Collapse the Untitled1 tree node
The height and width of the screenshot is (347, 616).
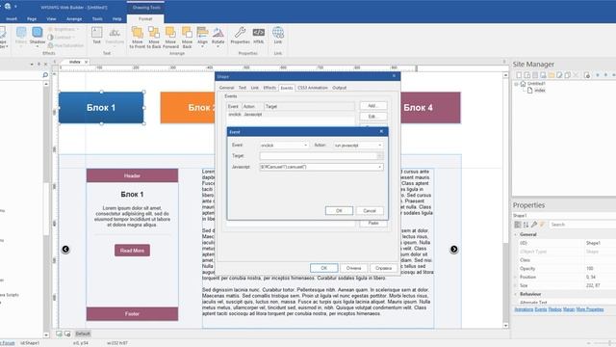pyautogui.click(x=516, y=84)
